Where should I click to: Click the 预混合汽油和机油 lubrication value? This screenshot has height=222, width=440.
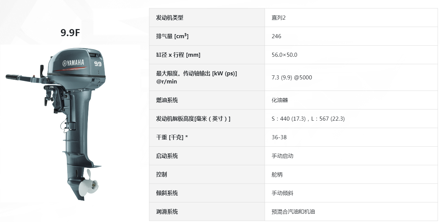(293, 212)
